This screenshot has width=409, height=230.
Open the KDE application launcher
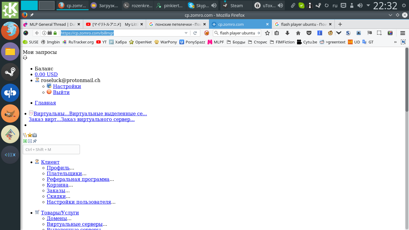[x=10, y=10]
